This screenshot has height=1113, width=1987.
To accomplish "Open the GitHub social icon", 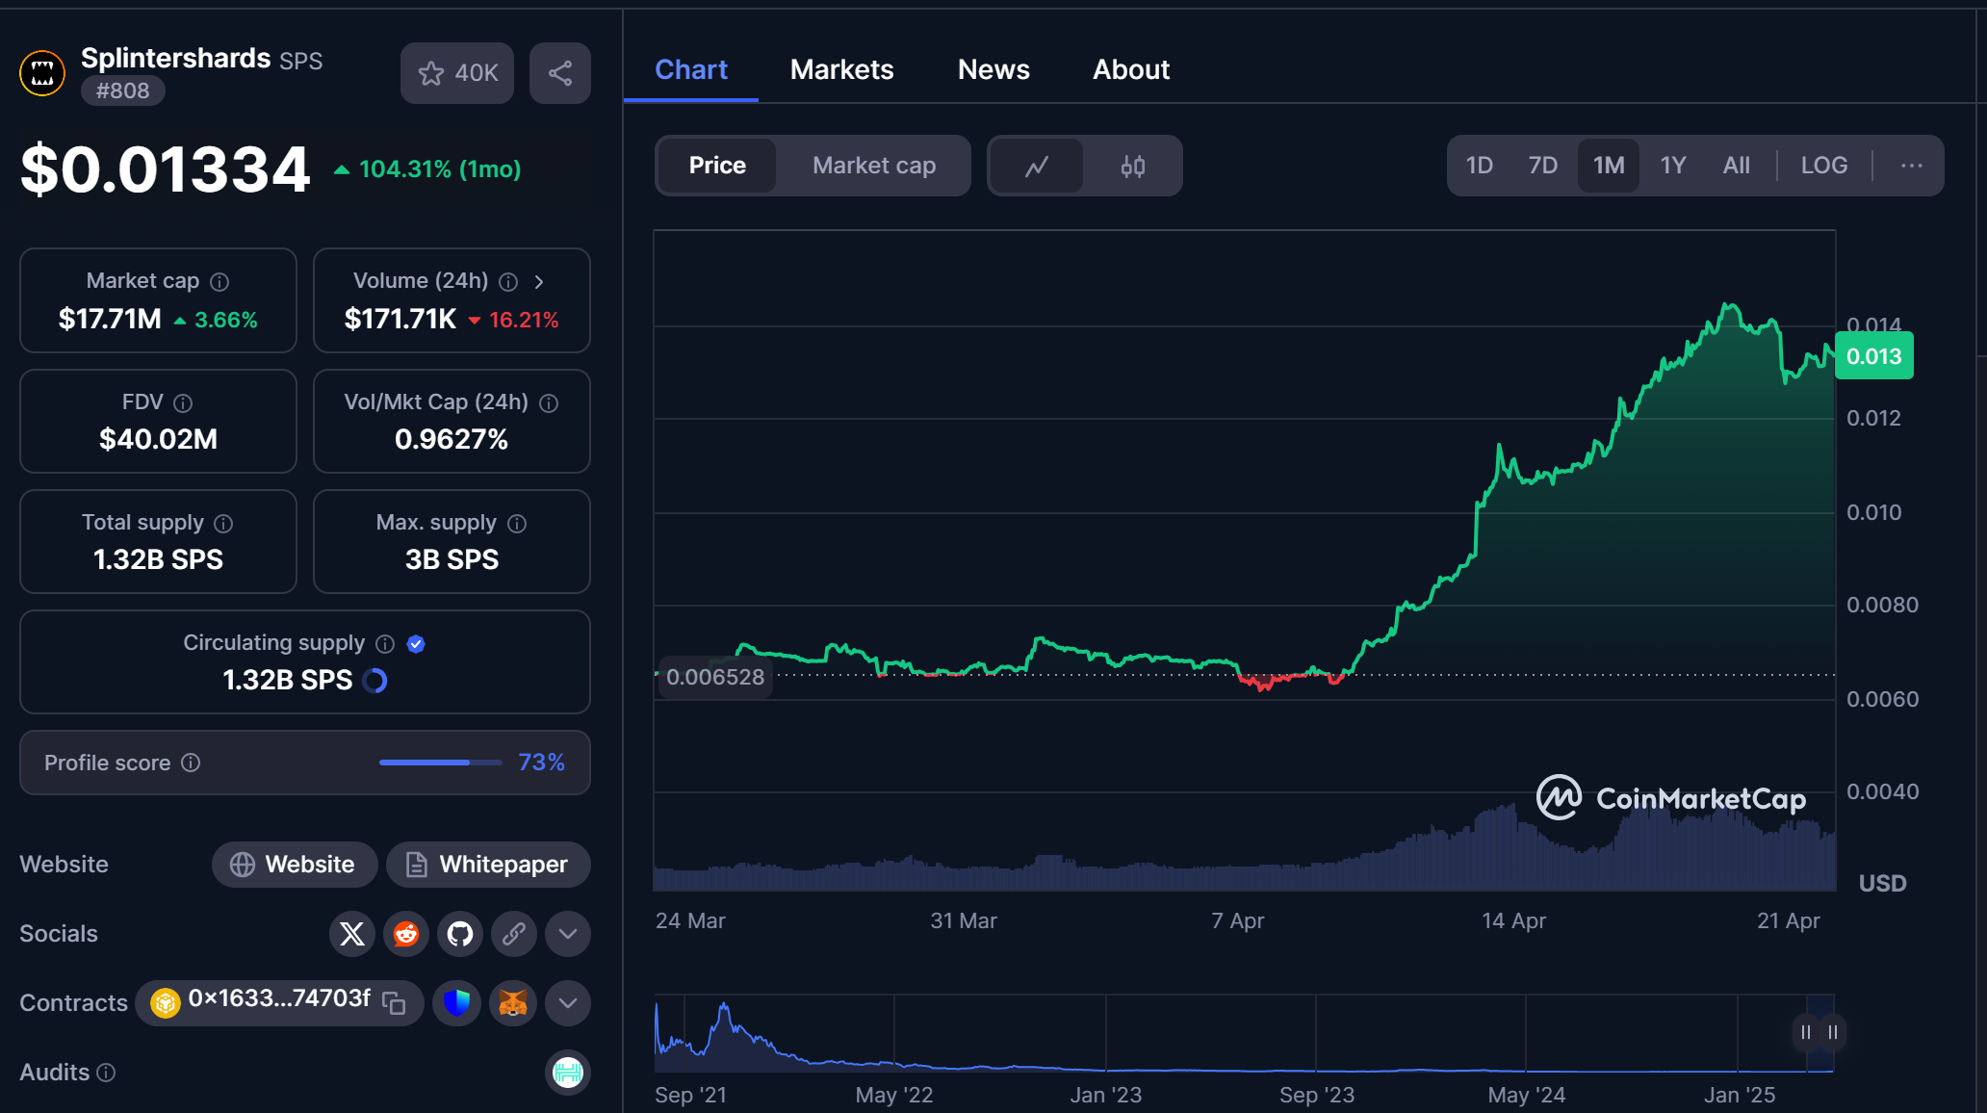I will click(460, 934).
